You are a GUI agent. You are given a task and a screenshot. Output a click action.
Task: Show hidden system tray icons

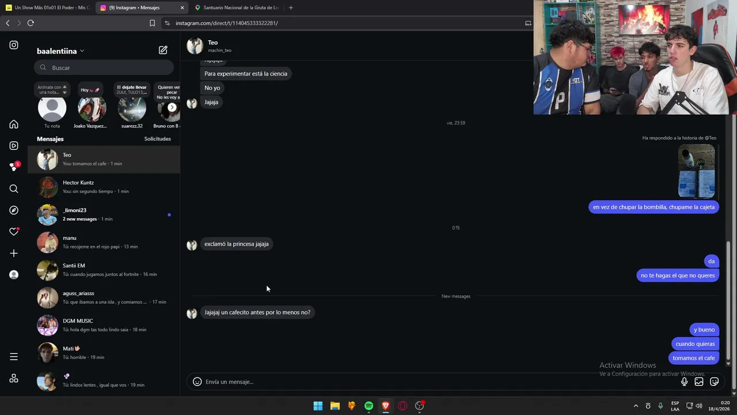coord(636,406)
